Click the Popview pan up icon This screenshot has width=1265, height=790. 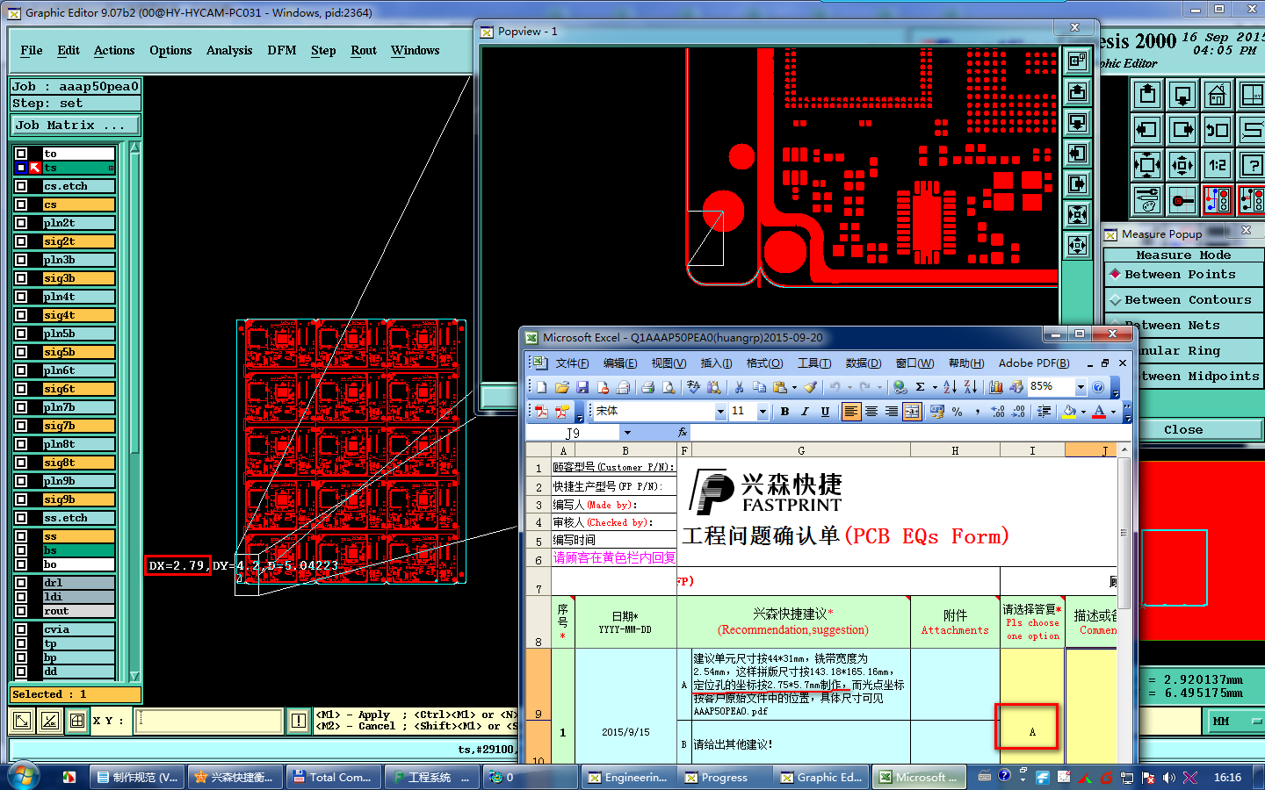pos(1077,91)
